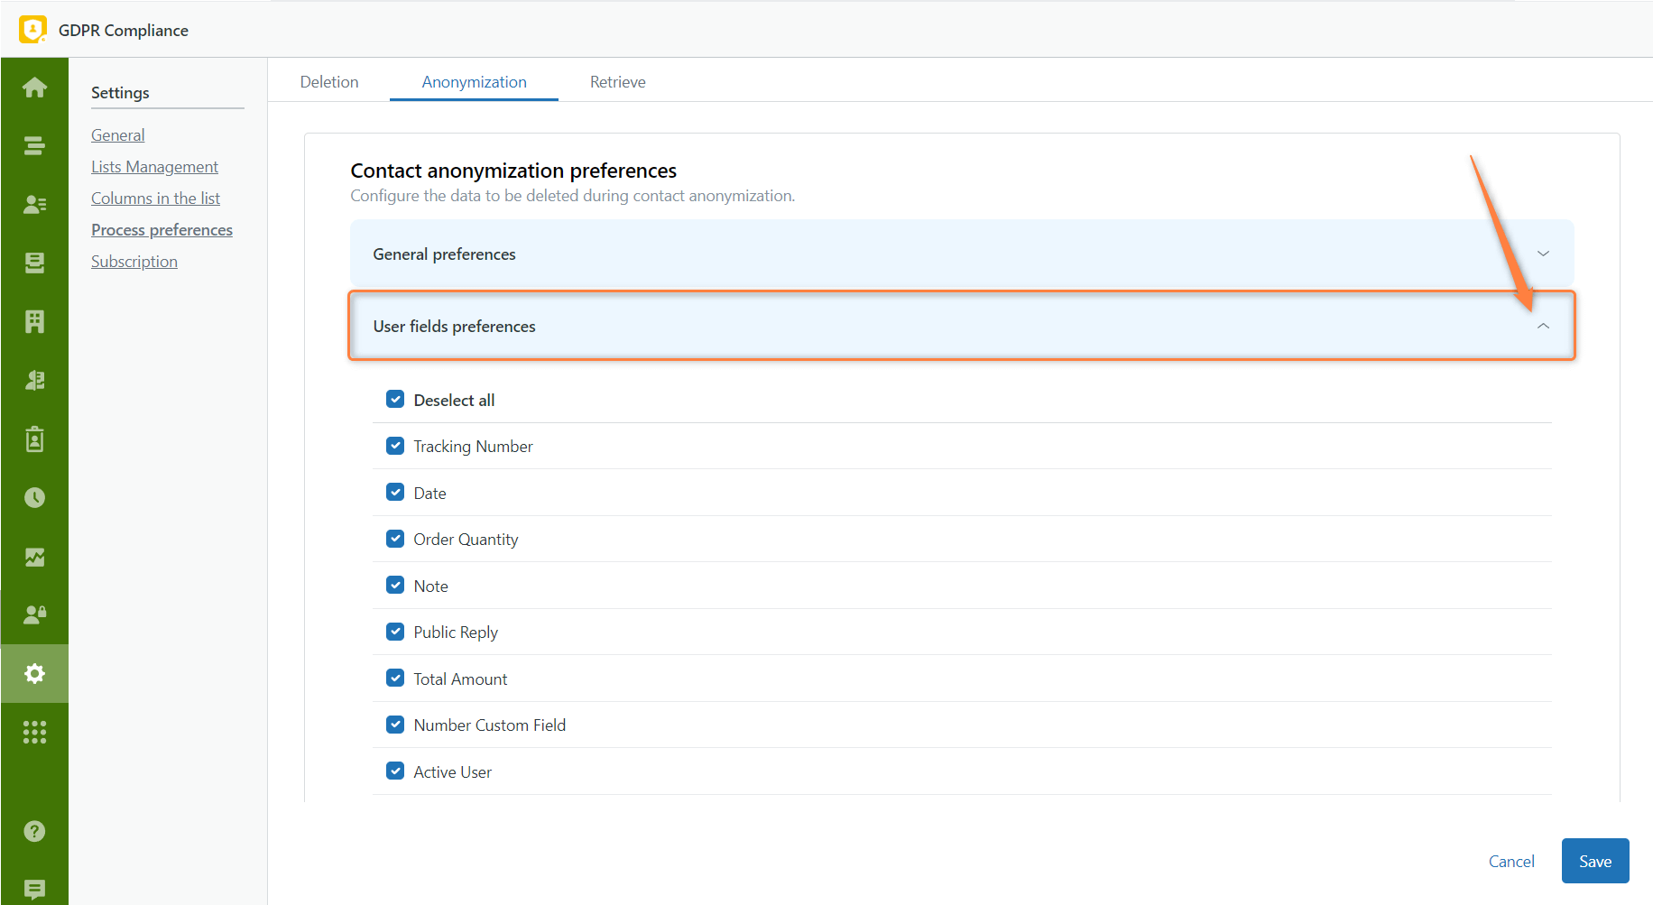
Task: Open the apps grid icon below Settings
Action: (x=34, y=732)
